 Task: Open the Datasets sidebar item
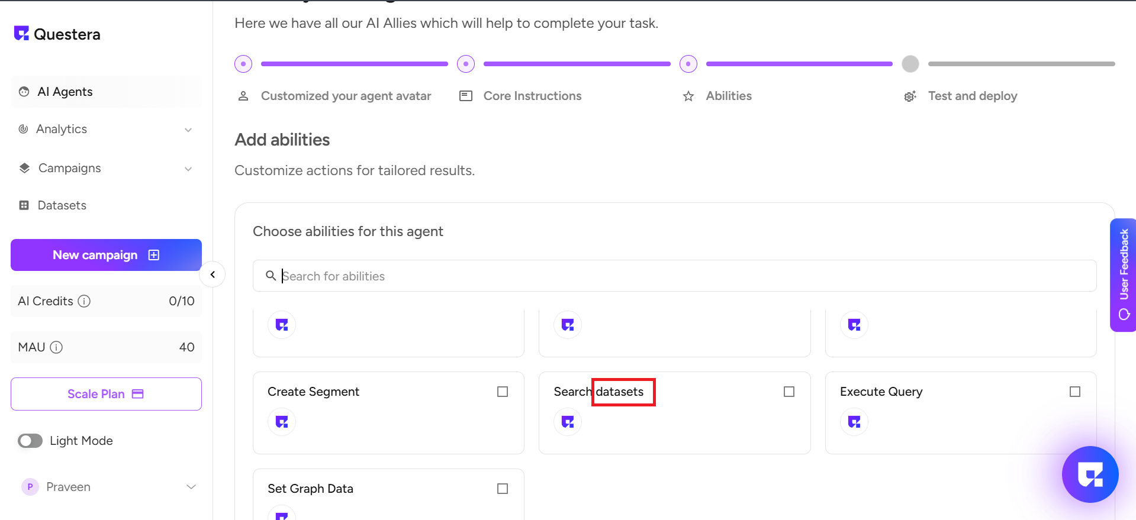62,205
